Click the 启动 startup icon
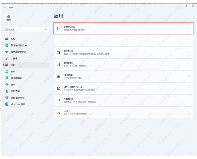The width and height of the screenshot is (197, 159). click(x=59, y=112)
